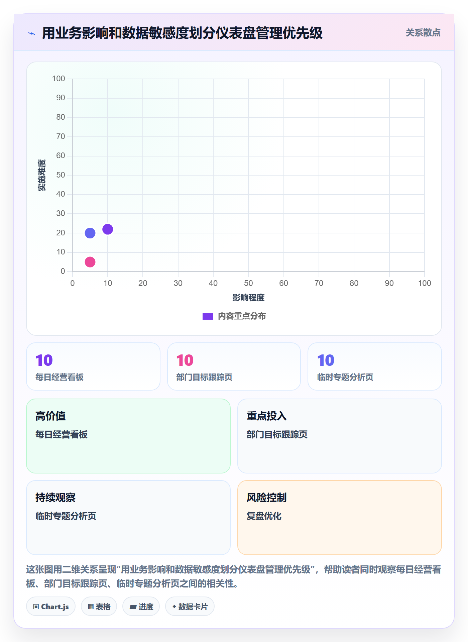This screenshot has width=468, height=642.
Task: Click the 进度 tag chip
Action: coord(141,607)
